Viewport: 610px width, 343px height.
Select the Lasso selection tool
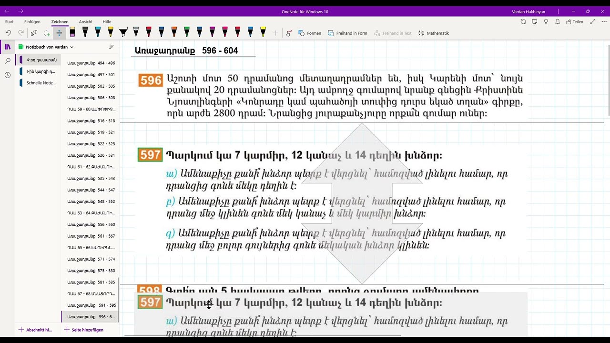(47, 33)
